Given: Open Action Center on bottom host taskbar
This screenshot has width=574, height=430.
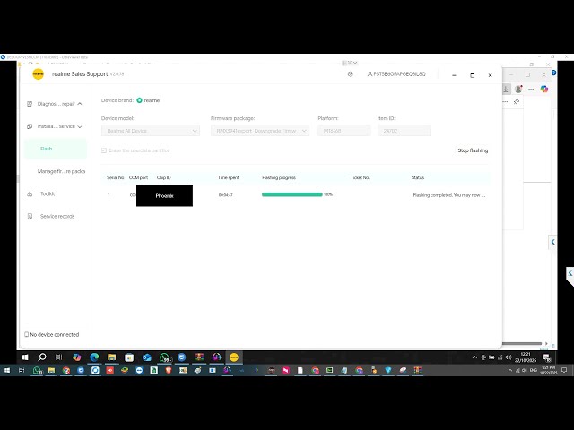Looking at the screenshot, I should click(x=564, y=370).
